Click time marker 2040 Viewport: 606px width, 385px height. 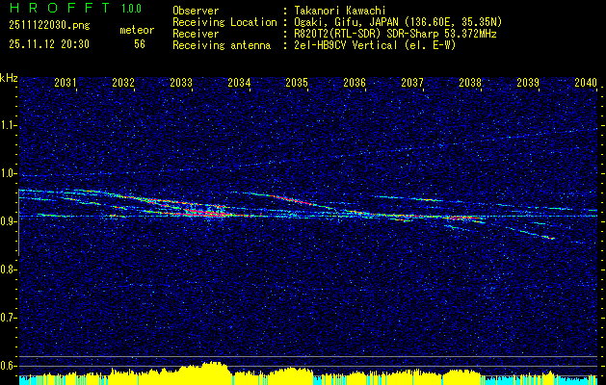click(586, 83)
